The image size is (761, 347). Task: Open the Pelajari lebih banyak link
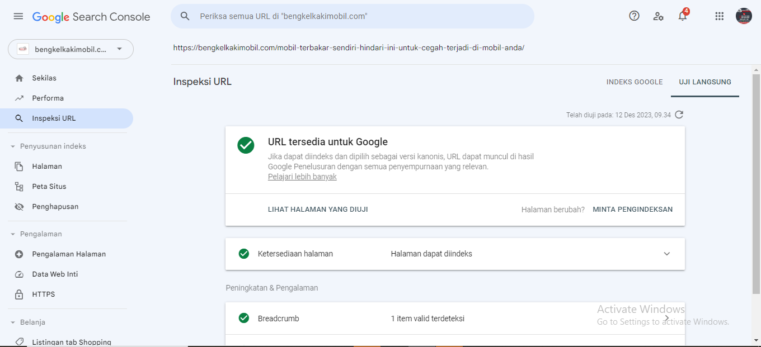302,177
